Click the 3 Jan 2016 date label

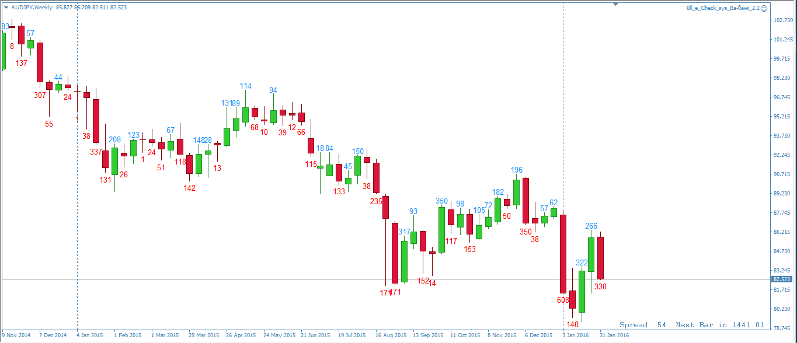[x=576, y=335]
